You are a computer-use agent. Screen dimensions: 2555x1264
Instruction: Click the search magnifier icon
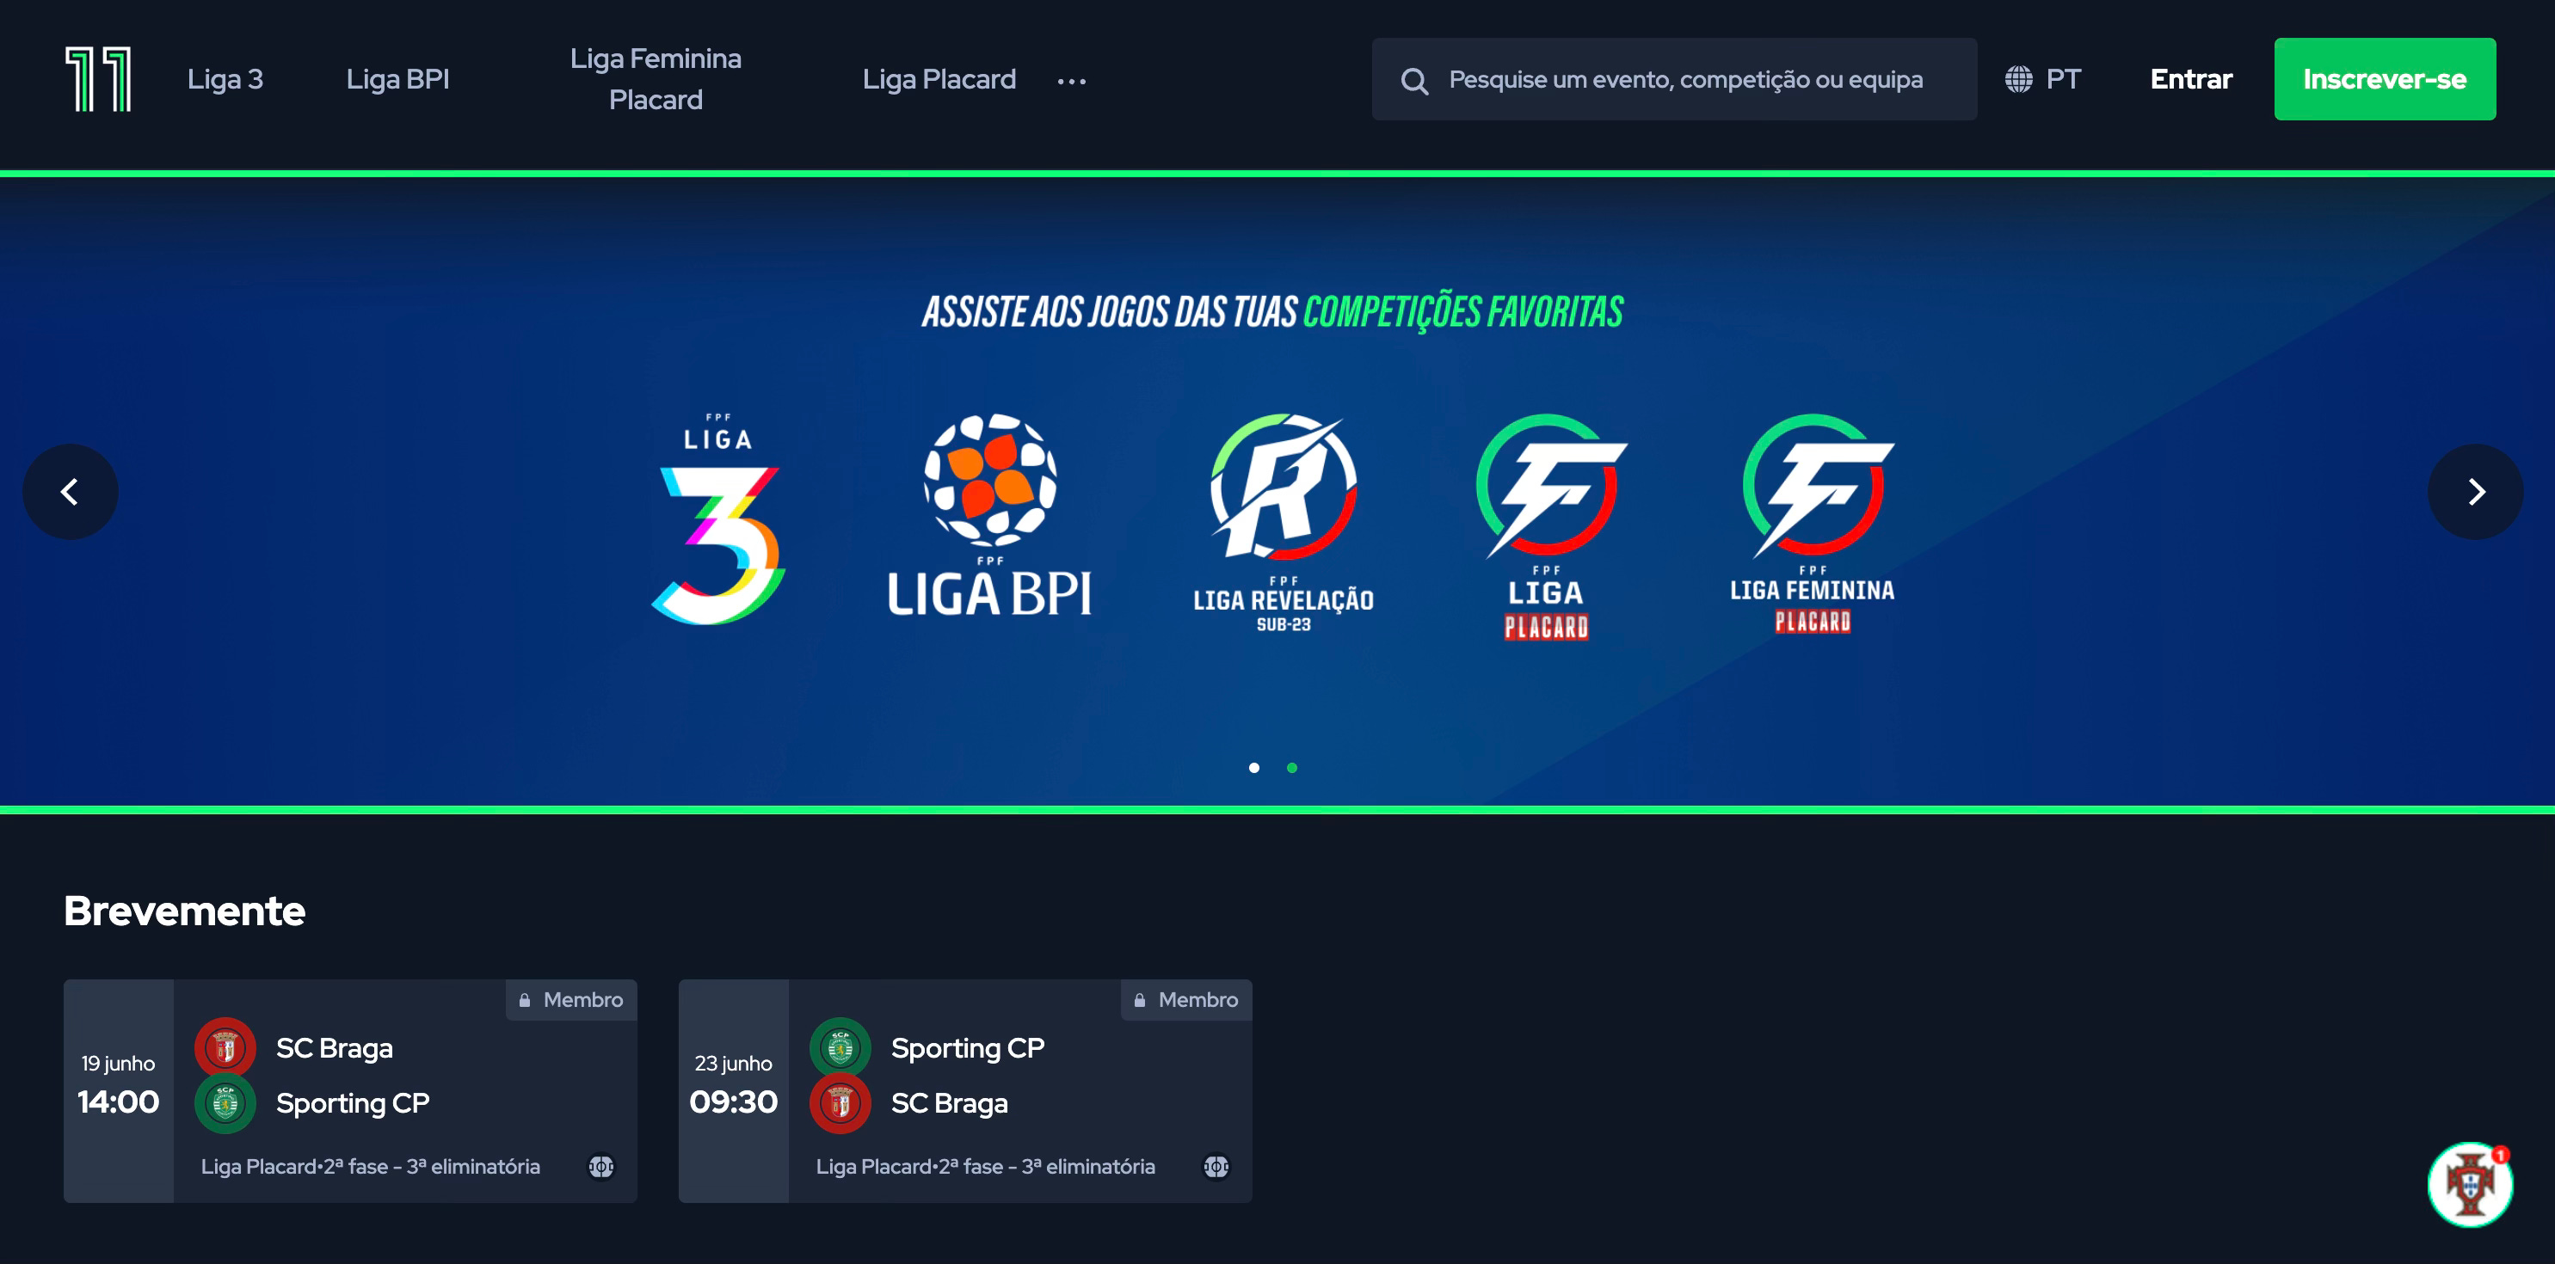pyautogui.click(x=1414, y=82)
